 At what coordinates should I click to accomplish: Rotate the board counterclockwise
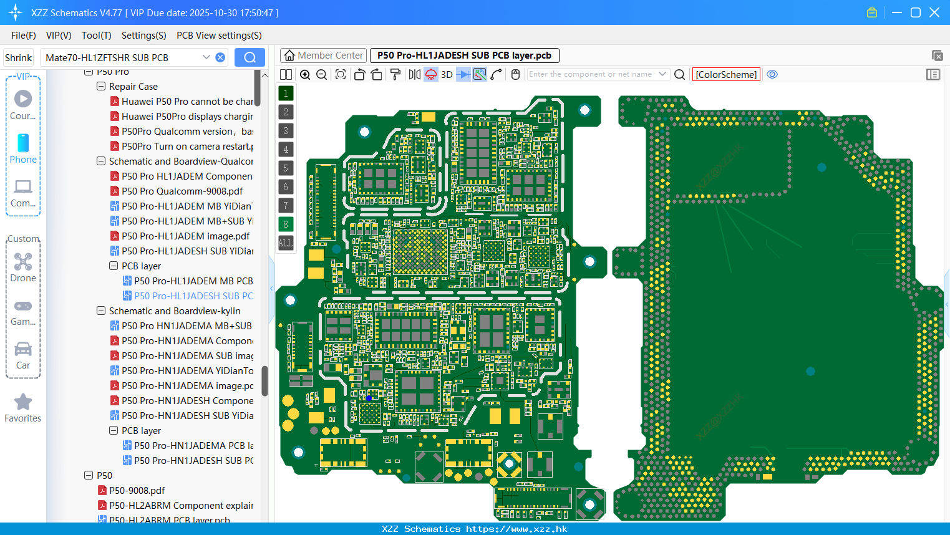[359, 74]
